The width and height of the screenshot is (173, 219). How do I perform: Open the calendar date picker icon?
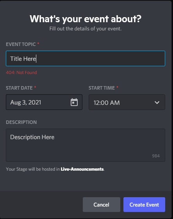click(x=74, y=102)
